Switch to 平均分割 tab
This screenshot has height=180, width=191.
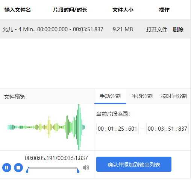tap(142, 96)
